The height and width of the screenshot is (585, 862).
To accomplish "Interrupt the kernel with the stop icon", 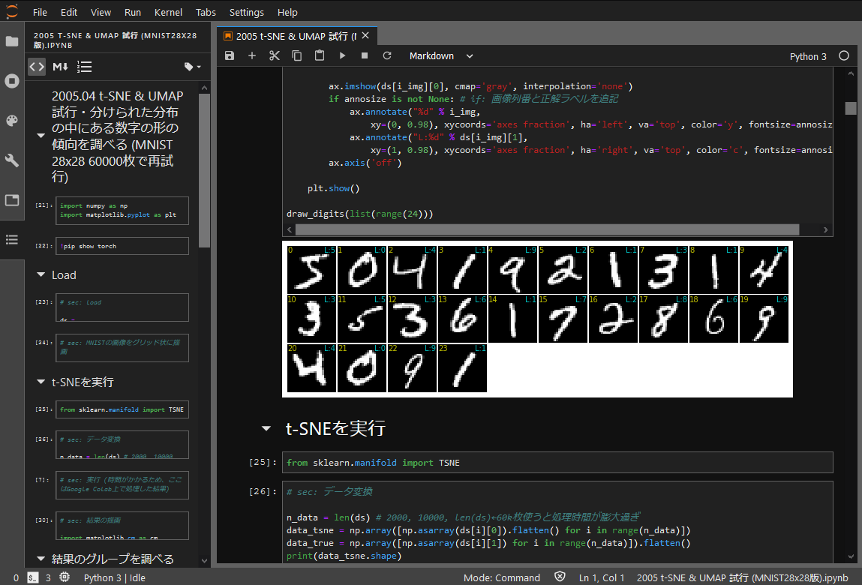I will point(365,56).
